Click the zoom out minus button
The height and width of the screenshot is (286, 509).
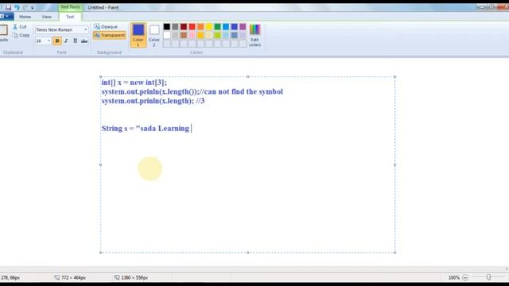click(465, 277)
